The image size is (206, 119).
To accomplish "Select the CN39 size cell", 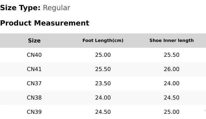I will pyautogui.click(x=34, y=112).
